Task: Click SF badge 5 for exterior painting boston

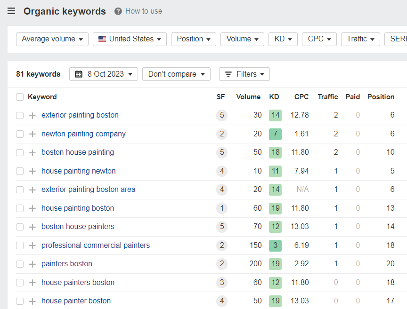Action: 222,115
